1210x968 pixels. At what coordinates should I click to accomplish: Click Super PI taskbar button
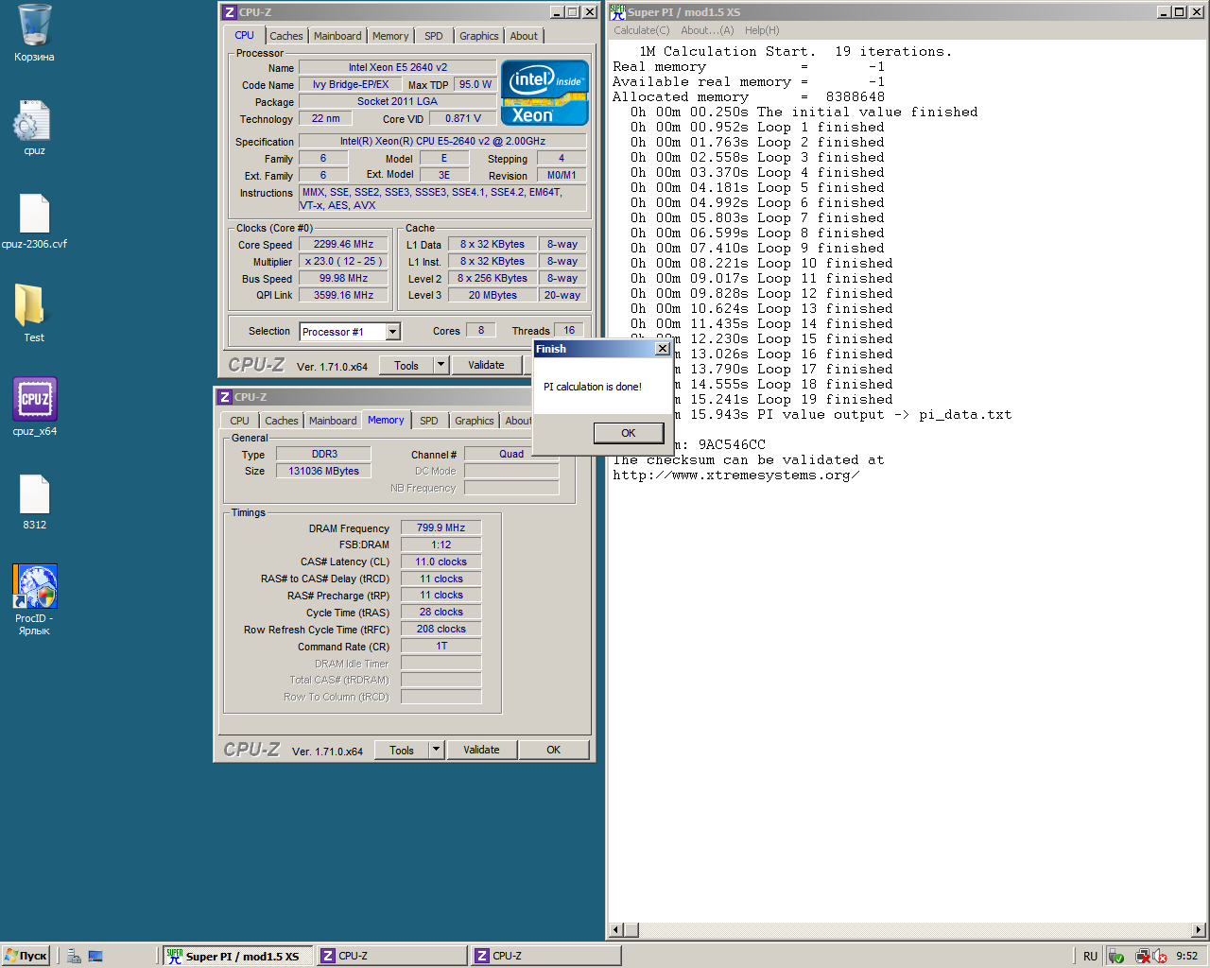[x=238, y=956]
